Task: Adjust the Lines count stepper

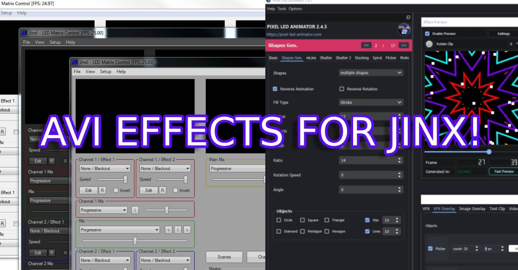Action: coord(397,231)
